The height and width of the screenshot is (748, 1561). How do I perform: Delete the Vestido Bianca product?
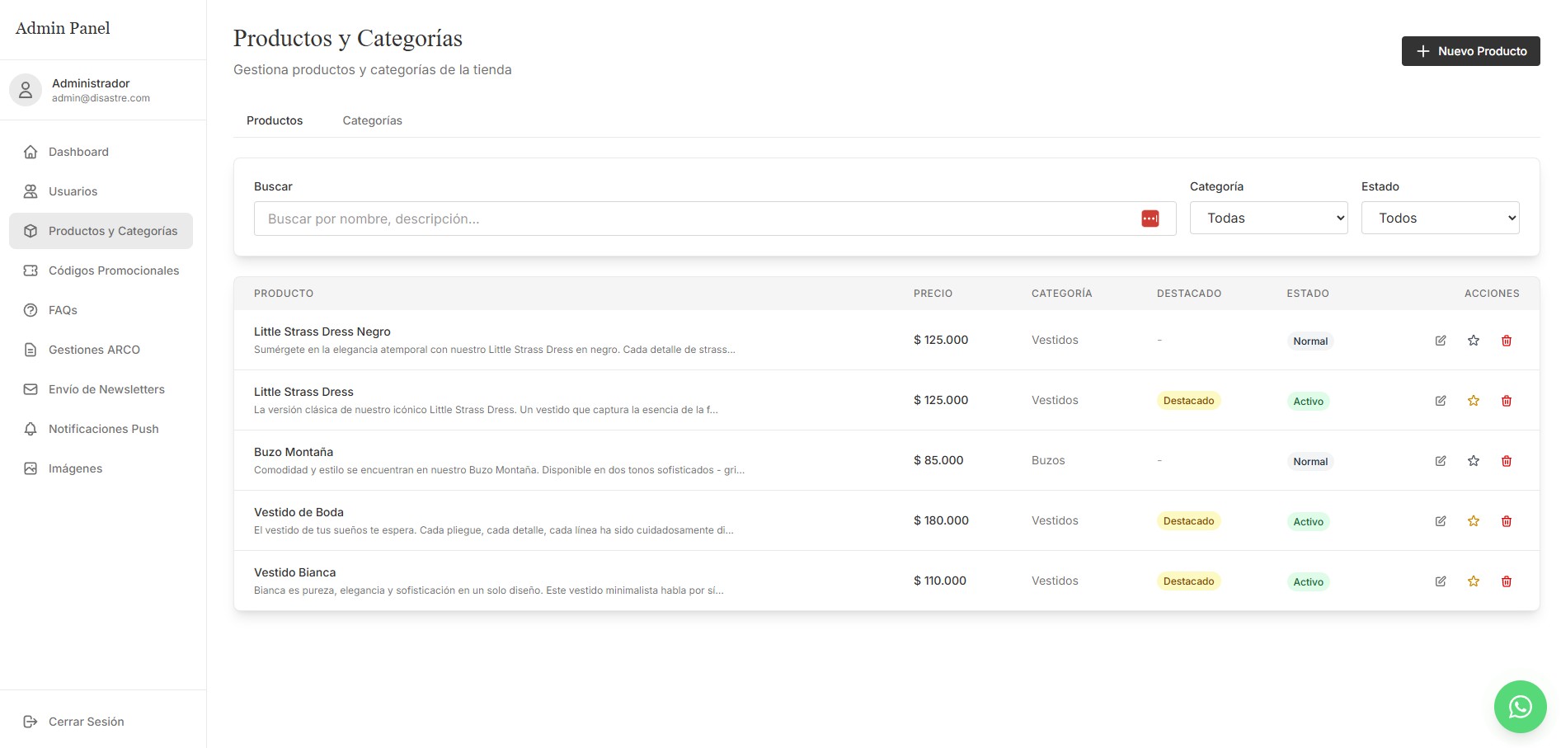[x=1507, y=581]
